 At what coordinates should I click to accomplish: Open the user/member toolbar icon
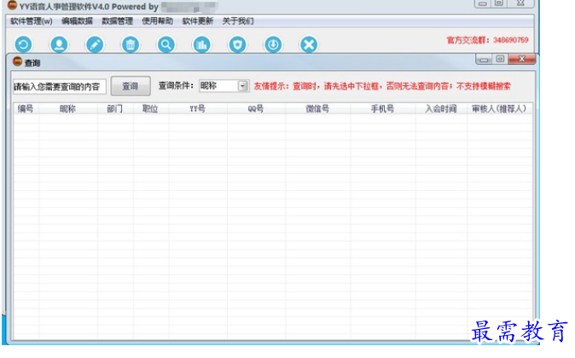(59, 44)
